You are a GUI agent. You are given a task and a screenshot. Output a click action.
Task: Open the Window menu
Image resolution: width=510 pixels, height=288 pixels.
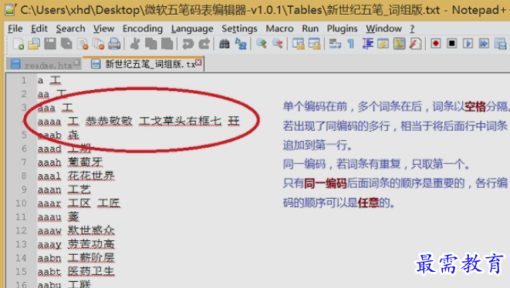383,28
